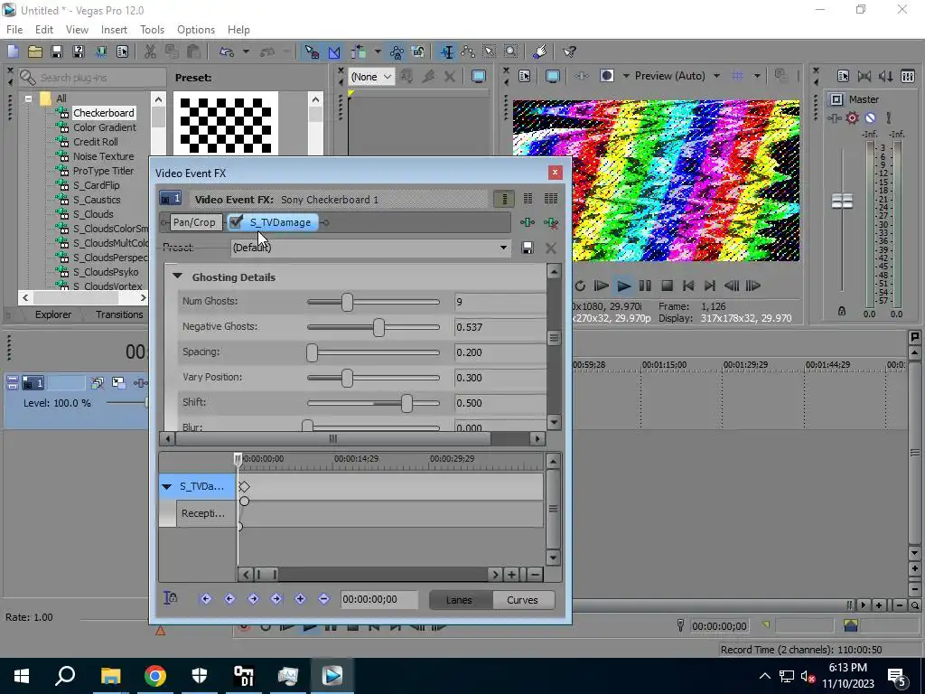Toggle Sync Cursor lock icon in keyframe bar
The height and width of the screenshot is (694, 925).
pyautogui.click(x=171, y=598)
